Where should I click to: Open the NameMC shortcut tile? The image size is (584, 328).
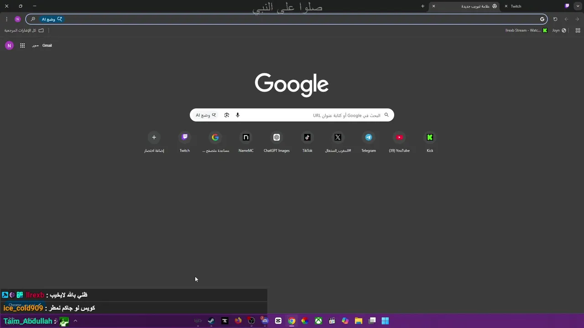[x=246, y=142]
